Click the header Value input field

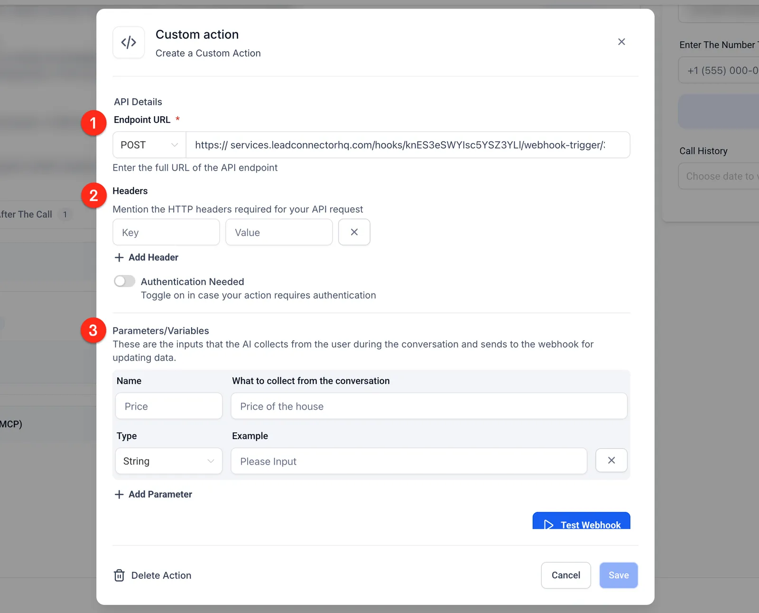coord(279,232)
